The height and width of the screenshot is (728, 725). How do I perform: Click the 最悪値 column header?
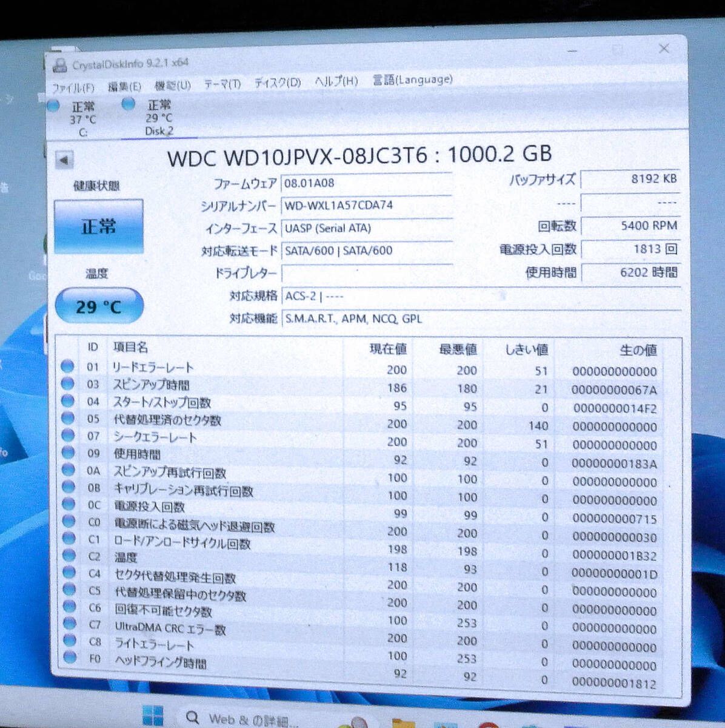tap(458, 349)
